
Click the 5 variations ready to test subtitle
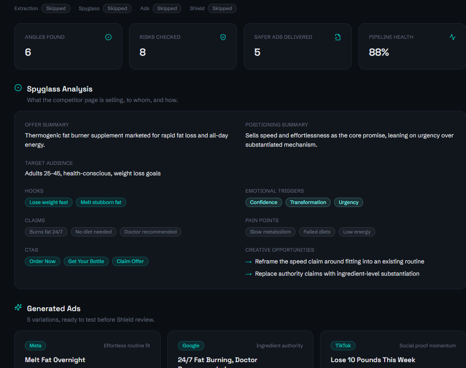[x=91, y=320]
